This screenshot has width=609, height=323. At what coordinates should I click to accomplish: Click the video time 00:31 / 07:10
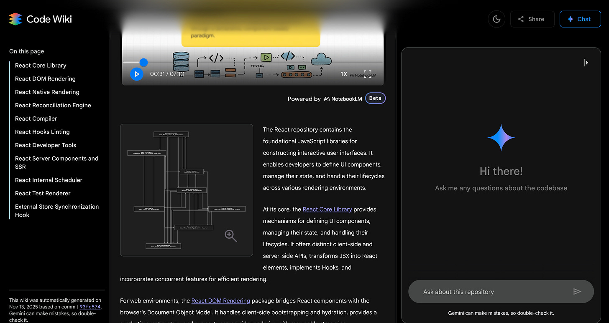(167, 74)
